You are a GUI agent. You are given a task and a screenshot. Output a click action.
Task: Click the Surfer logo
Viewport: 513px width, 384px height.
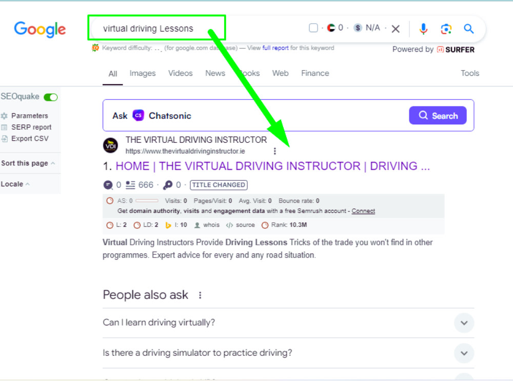pyautogui.click(x=456, y=50)
